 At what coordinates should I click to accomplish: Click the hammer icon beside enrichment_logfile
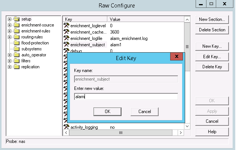pos(66,38)
